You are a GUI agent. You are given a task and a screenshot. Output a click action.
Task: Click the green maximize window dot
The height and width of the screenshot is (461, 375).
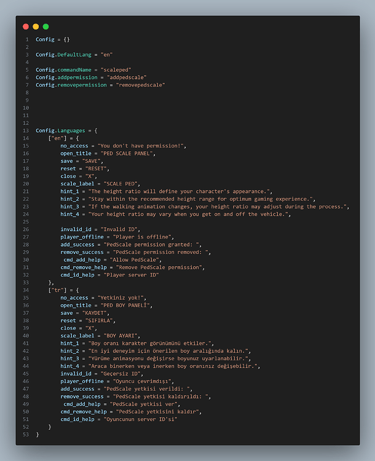point(46,27)
